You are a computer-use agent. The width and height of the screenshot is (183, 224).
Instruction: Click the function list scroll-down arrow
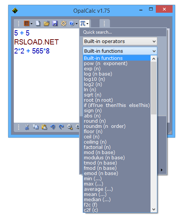pyautogui.click(x=154, y=209)
